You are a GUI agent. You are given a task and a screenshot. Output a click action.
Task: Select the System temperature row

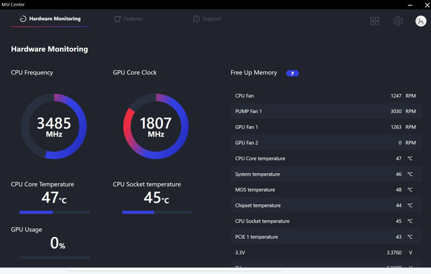tap(326, 174)
